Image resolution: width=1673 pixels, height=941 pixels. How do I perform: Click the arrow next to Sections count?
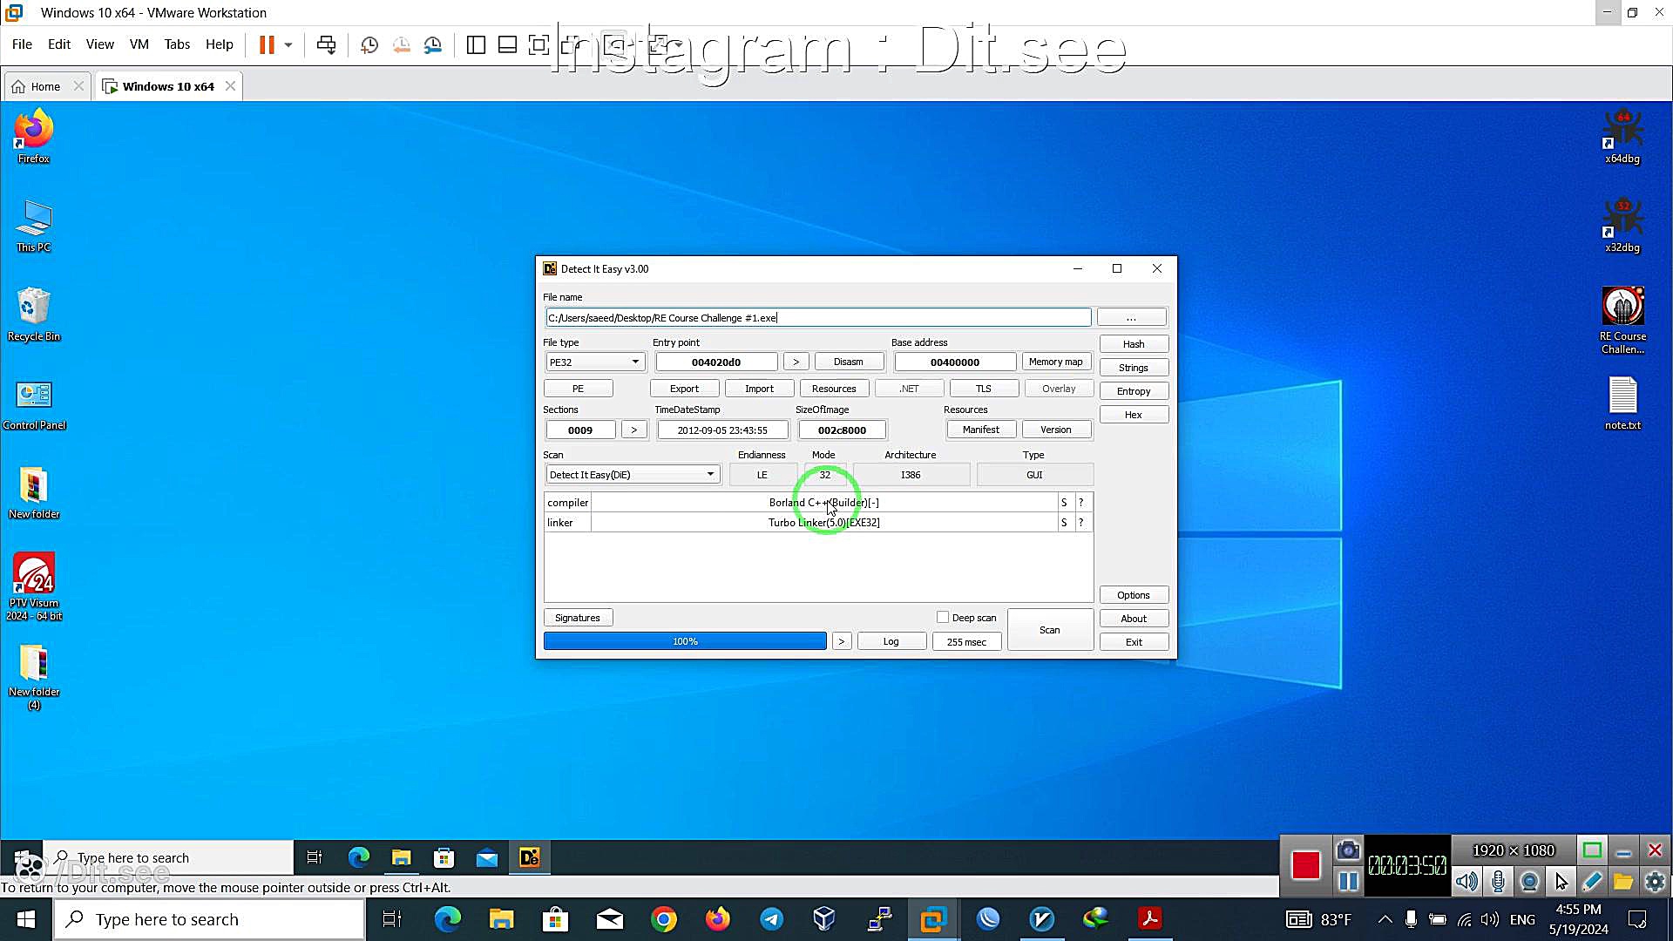[x=633, y=430]
